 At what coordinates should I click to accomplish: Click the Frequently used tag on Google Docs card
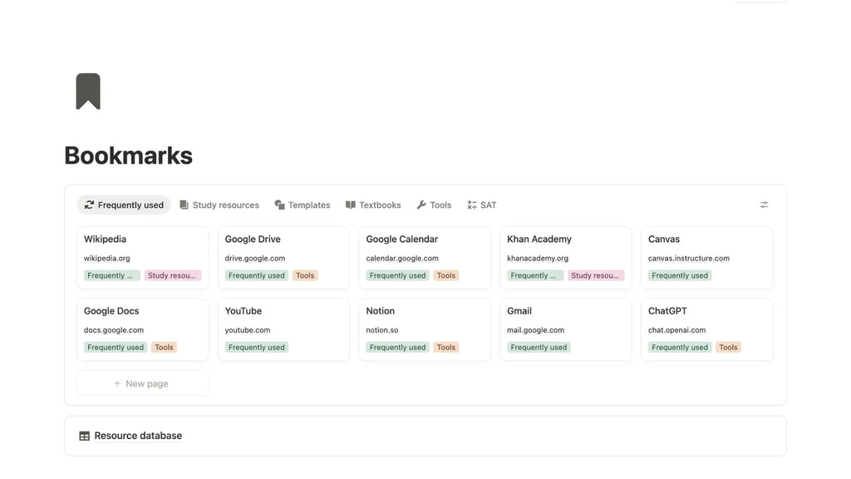coord(115,347)
